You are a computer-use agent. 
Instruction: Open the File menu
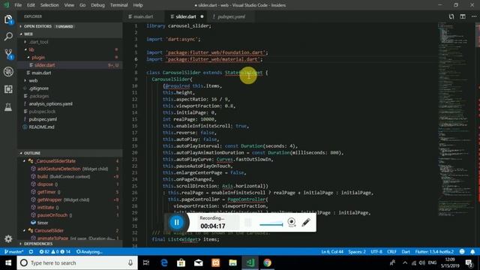click(18, 5)
